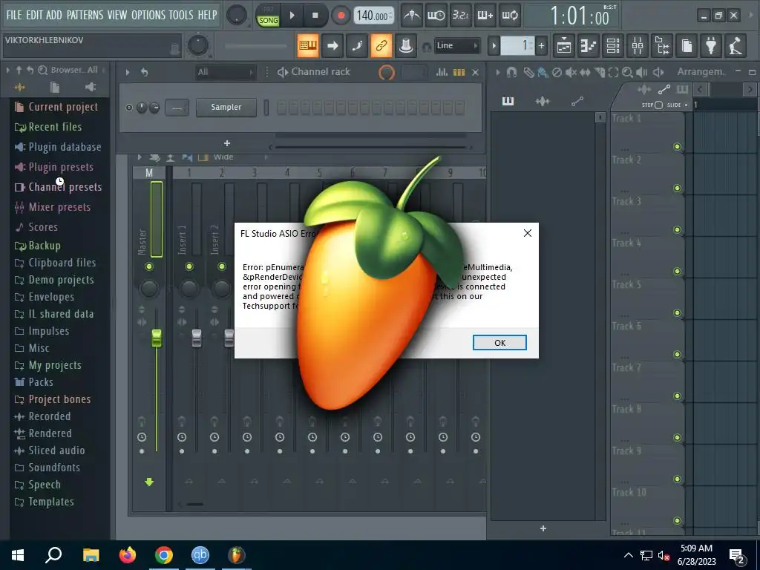The width and height of the screenshot is (760, 570).
Task: Open the View piano roll icon
Action: tap(589, 46)
